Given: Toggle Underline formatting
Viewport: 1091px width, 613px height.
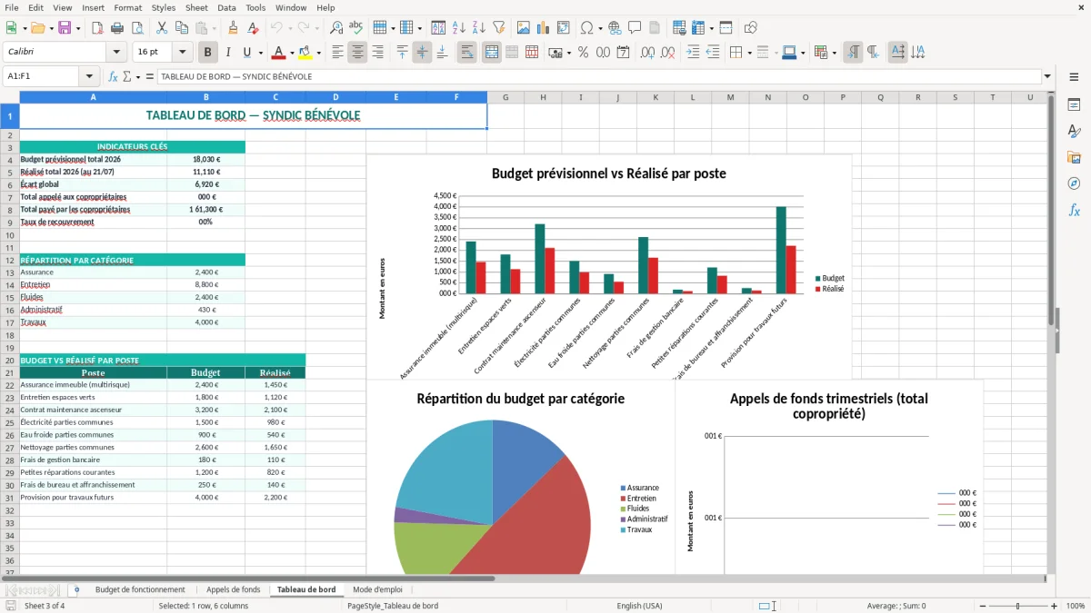Looking at the screenshot, I should (x=248, y=53).
